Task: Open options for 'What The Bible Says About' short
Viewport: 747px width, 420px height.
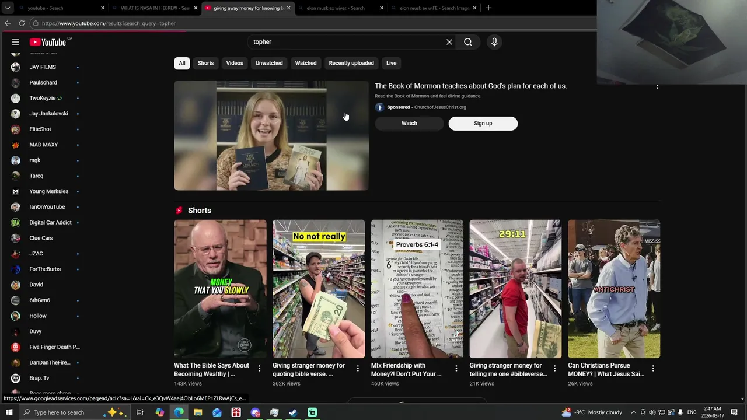Action: click(259, 369)
